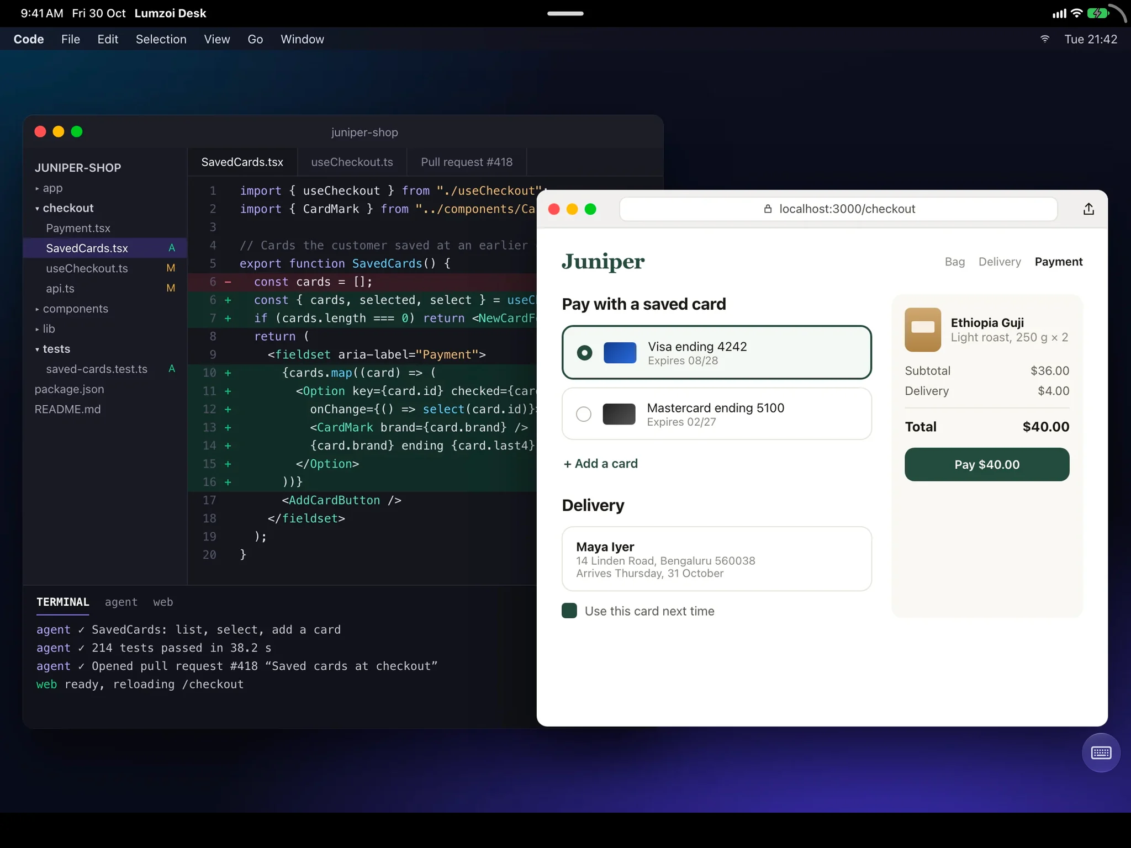
Task: Click the lock icon in address bar
Action: (768, 209)
